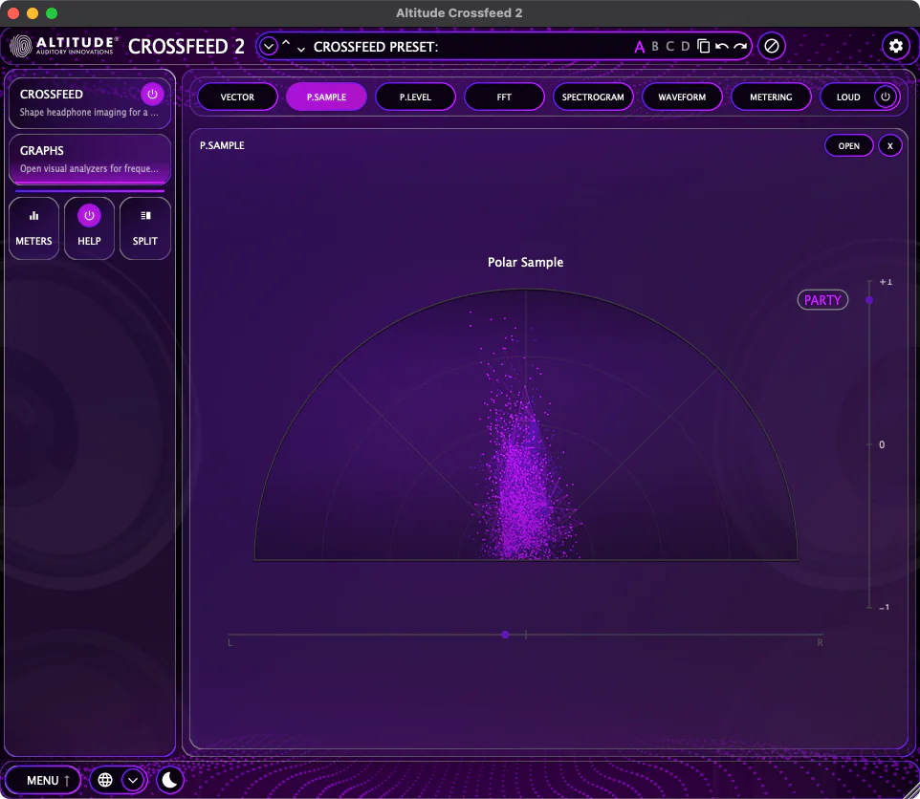Switch to the Waveform tab
This screenshot has width=920, height=799.
click(682, 97)
